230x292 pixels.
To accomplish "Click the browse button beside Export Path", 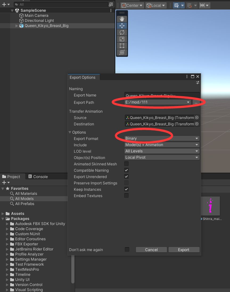I will pyautogui.click(x=196, y=102).
